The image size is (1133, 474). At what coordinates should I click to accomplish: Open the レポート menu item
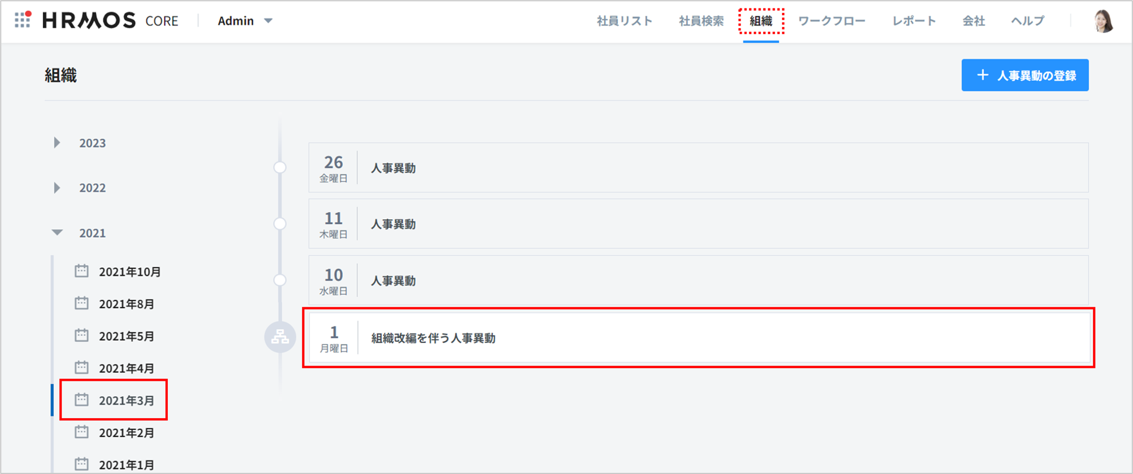click(914, 21)
